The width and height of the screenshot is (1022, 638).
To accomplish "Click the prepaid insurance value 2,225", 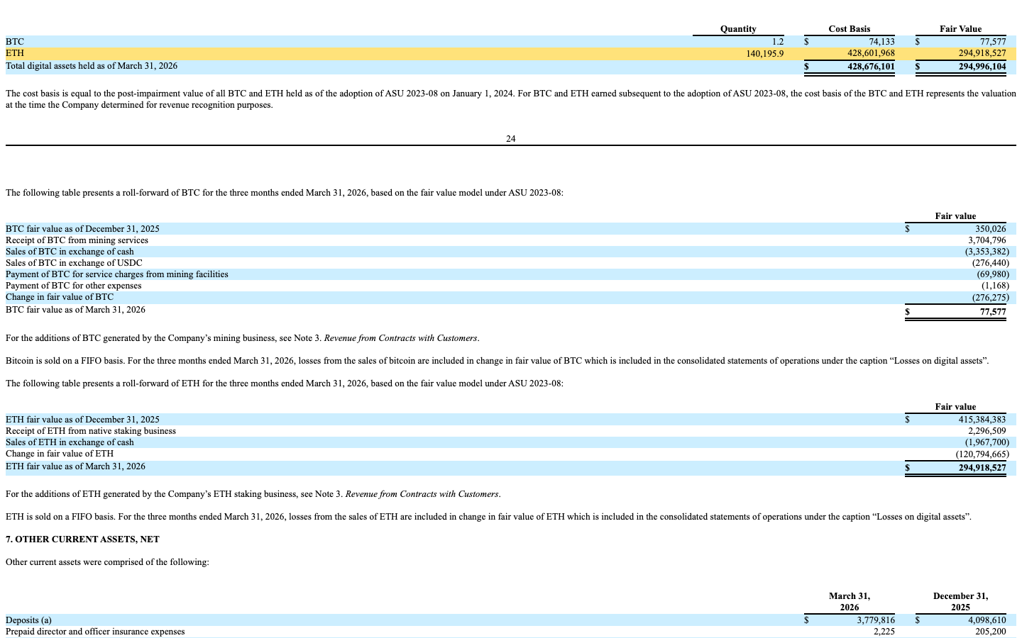I will coord(884,632).
